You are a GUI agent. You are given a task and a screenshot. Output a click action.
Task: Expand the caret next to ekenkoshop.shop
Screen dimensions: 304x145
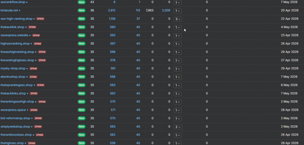tap(27, 77)
